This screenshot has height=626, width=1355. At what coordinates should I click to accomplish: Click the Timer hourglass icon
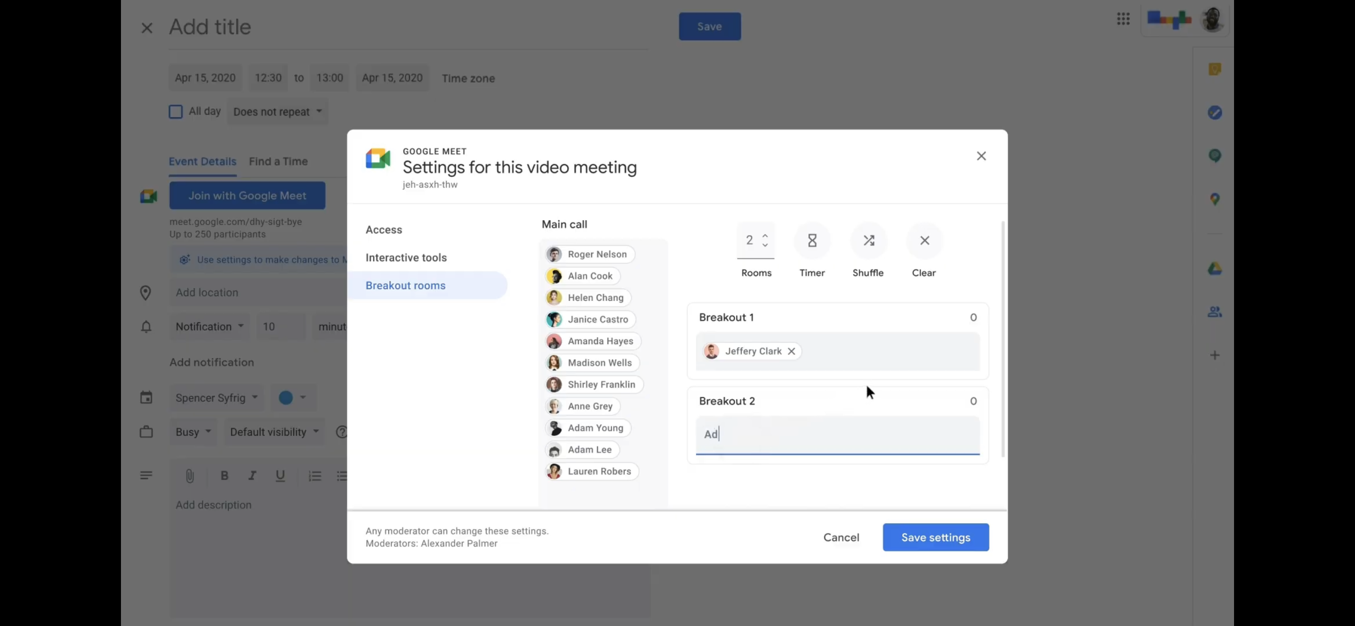[812, 240]
